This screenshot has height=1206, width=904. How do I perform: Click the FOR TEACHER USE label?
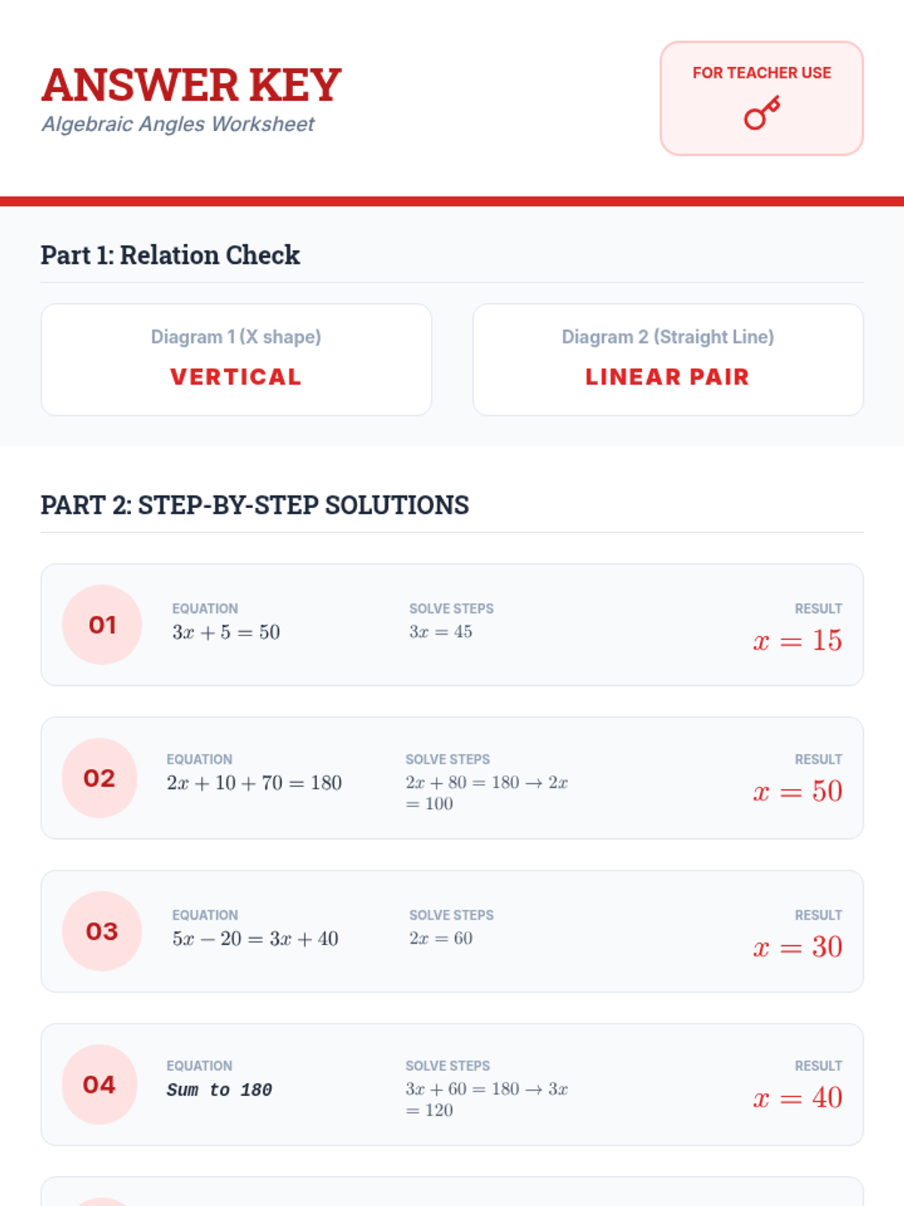762,73
